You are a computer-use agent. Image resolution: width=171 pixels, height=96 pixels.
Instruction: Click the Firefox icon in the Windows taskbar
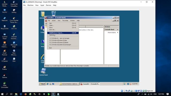(25, 94)
